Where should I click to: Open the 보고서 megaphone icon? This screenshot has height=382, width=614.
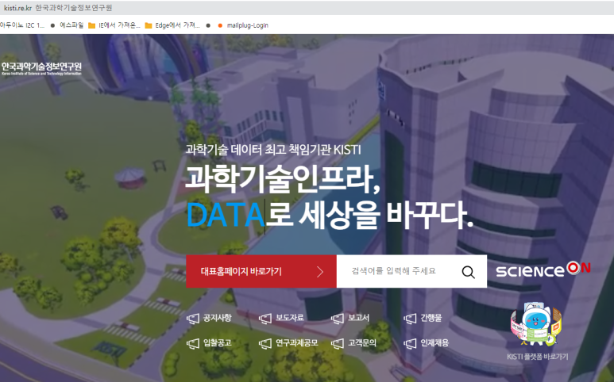pyautogui.click(x=338, y=319)
